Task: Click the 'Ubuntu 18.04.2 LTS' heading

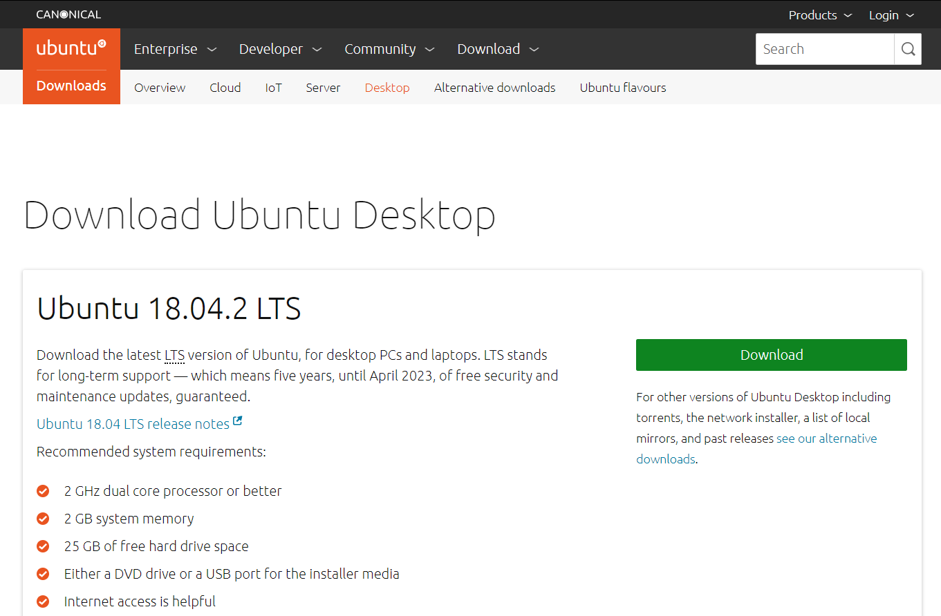Action: pos(169,308)
